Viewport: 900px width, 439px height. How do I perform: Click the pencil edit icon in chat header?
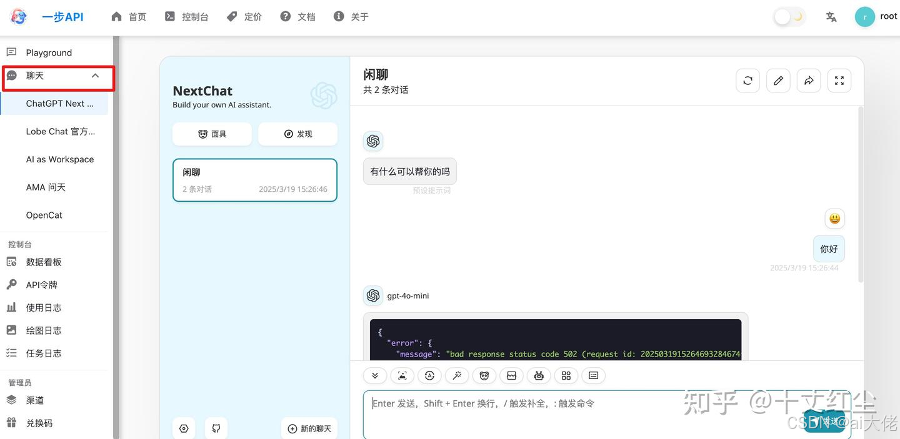778,81
